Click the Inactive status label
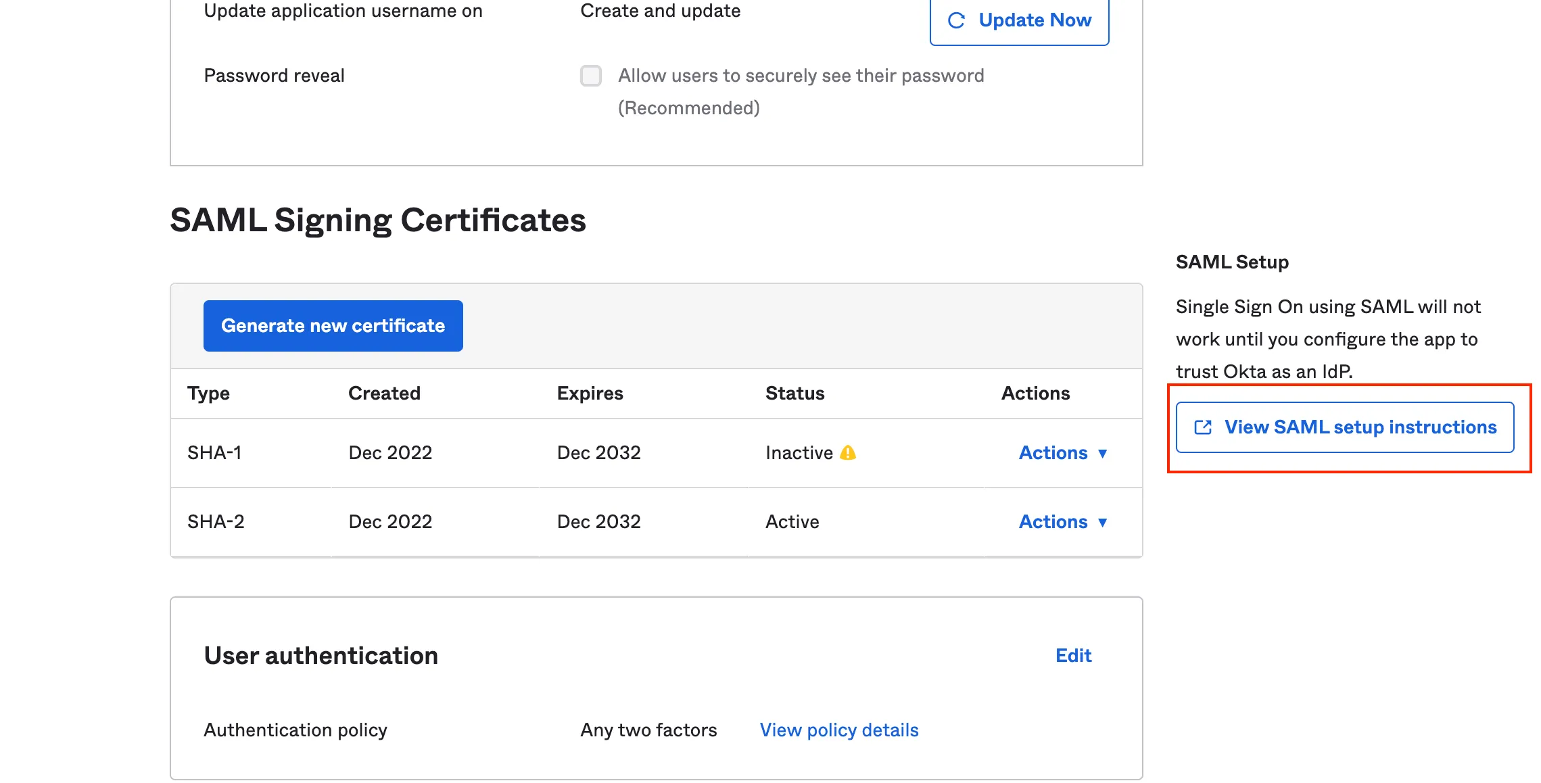 click(x=799, y=453)
